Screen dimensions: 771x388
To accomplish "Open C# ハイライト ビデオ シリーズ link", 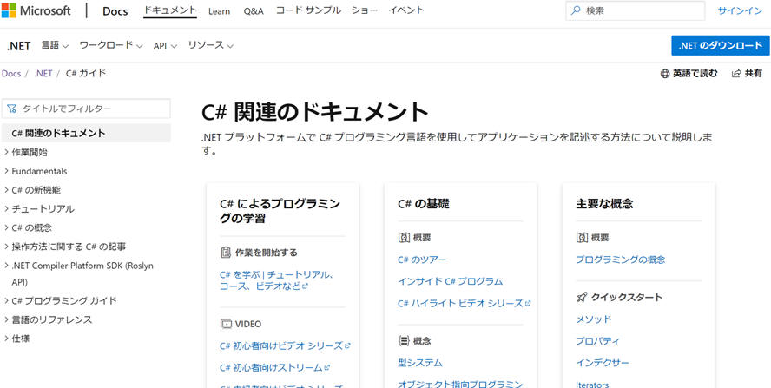I will 464,303.
